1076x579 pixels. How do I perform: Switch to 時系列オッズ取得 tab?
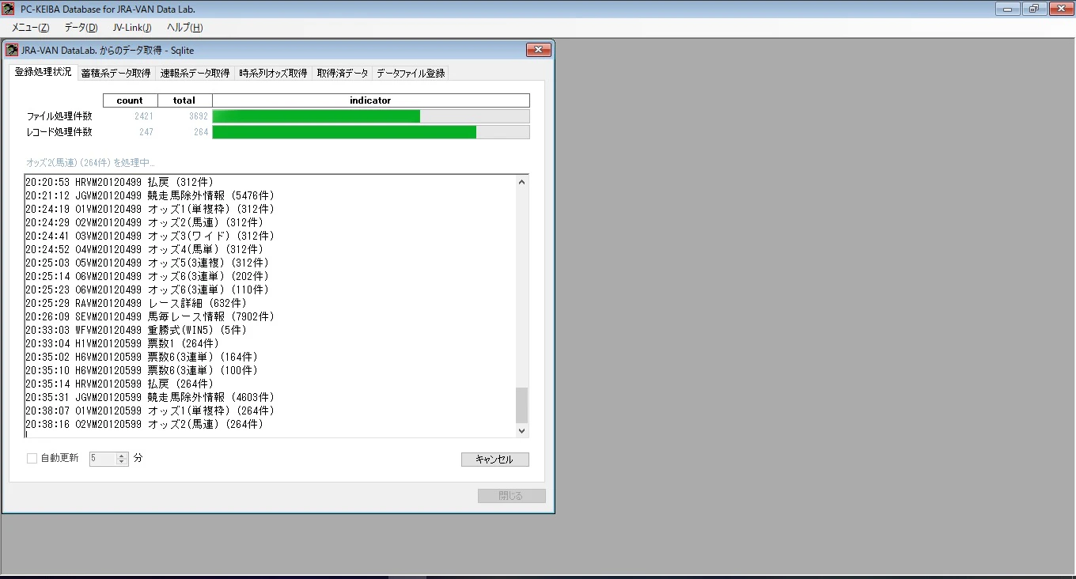[273, 73]
